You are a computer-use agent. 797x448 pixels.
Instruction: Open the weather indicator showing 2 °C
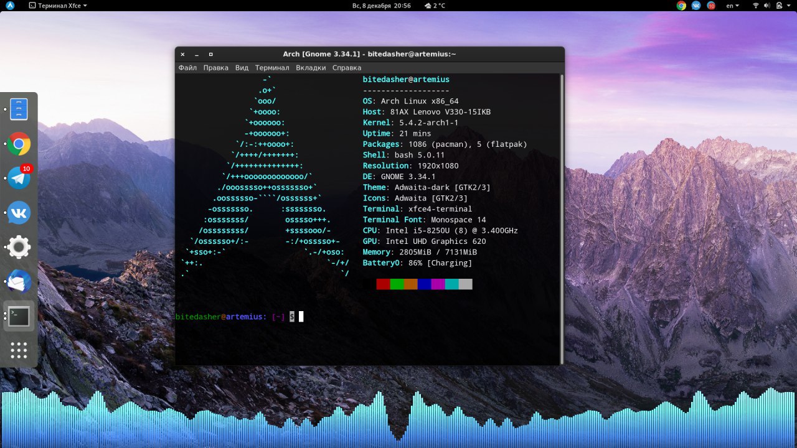coord(435,6)
